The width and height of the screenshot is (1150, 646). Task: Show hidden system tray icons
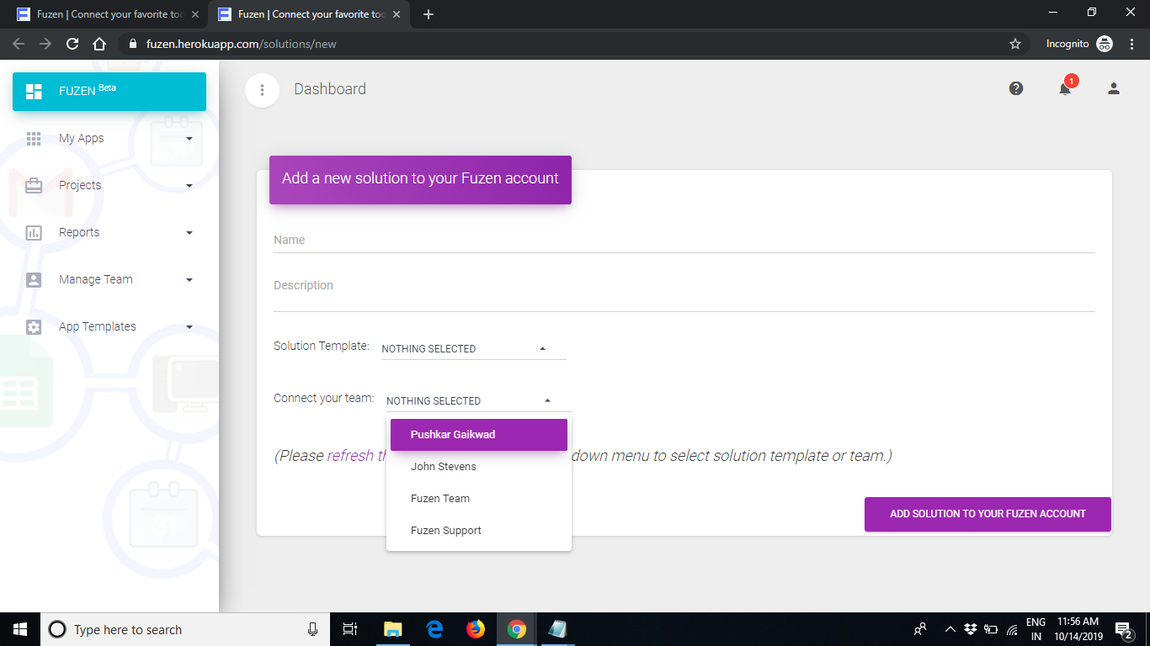[x=950, y=629]
